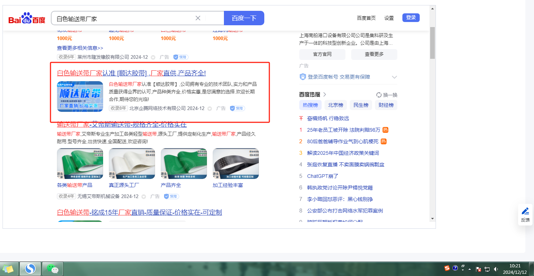
Task: Expand the arrow after 莱州市隆发橡胶有限公司 2024-12
Action: 153,57
